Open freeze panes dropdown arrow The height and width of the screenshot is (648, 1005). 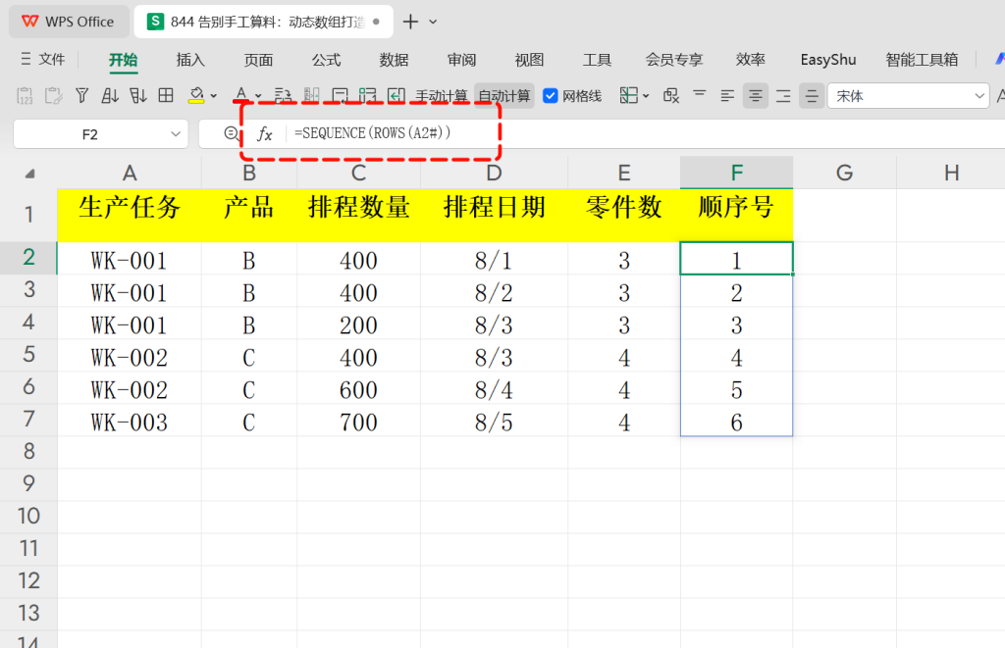tap(646, 96)
